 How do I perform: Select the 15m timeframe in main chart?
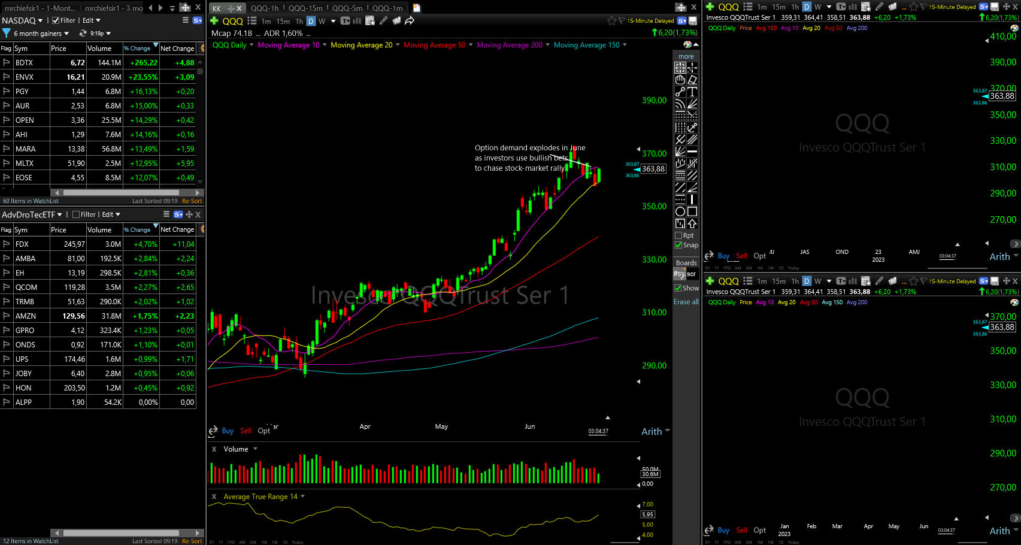pyautogui.click(x=283, y=21)
